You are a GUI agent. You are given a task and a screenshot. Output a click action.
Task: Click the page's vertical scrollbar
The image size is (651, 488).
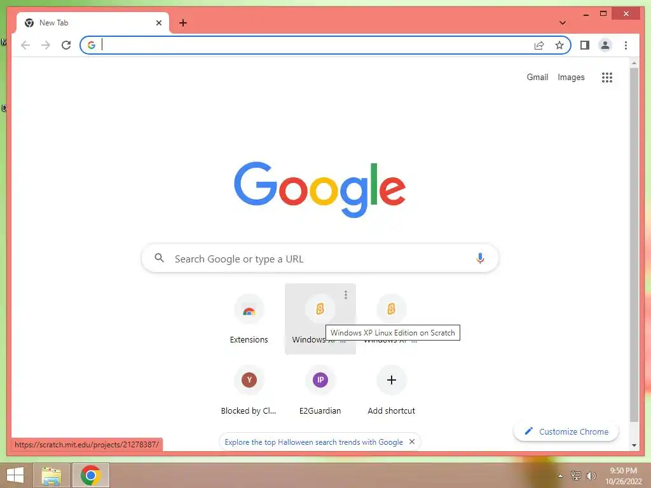click(x=634, y=245)
